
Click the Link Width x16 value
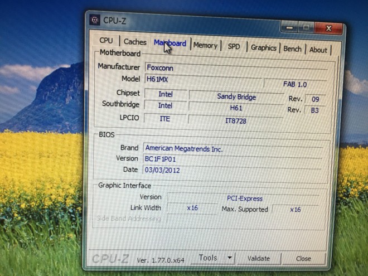pyautogui.click(x=192, y=208)
